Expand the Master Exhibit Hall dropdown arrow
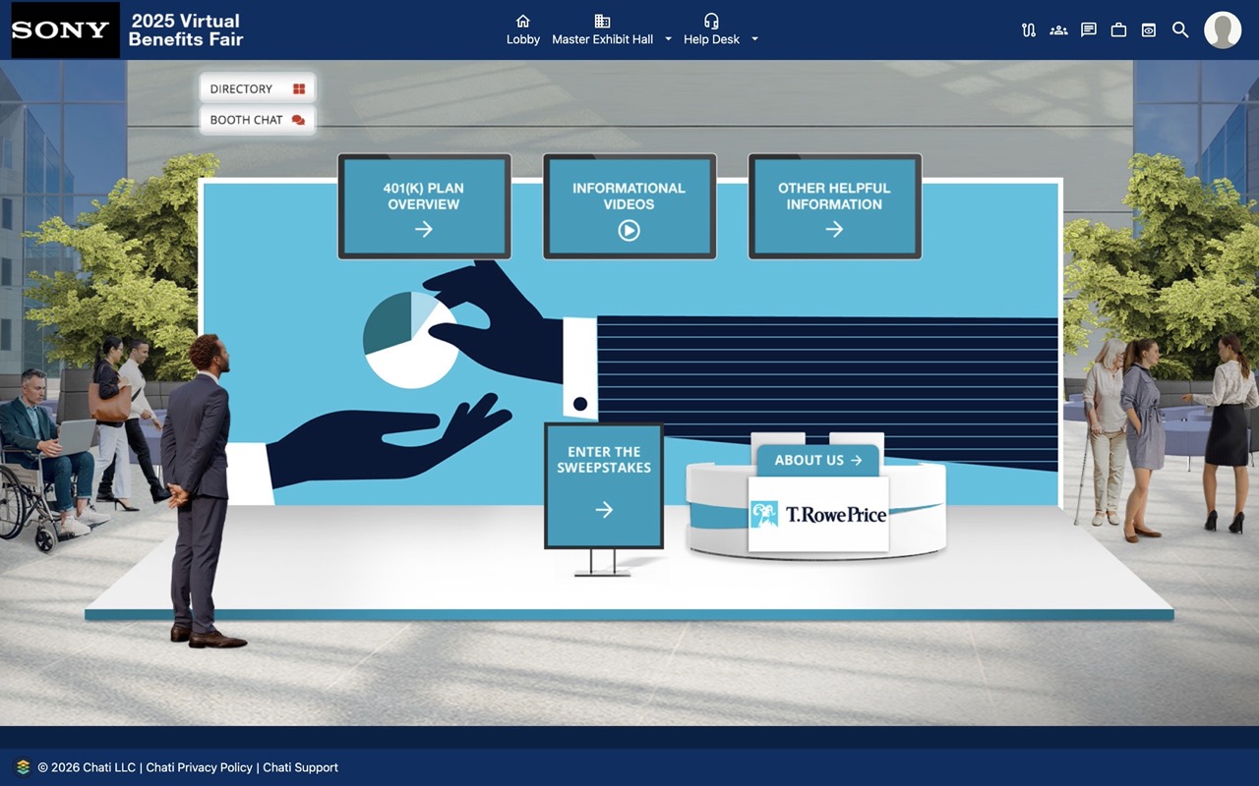Viewport: 1259px width, 786px height. pyautogui.click(x=668, y=39)
